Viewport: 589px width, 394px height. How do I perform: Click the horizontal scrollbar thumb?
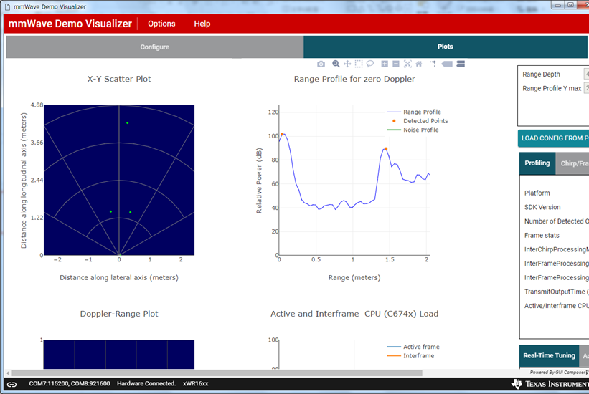[x=217, y=373]
